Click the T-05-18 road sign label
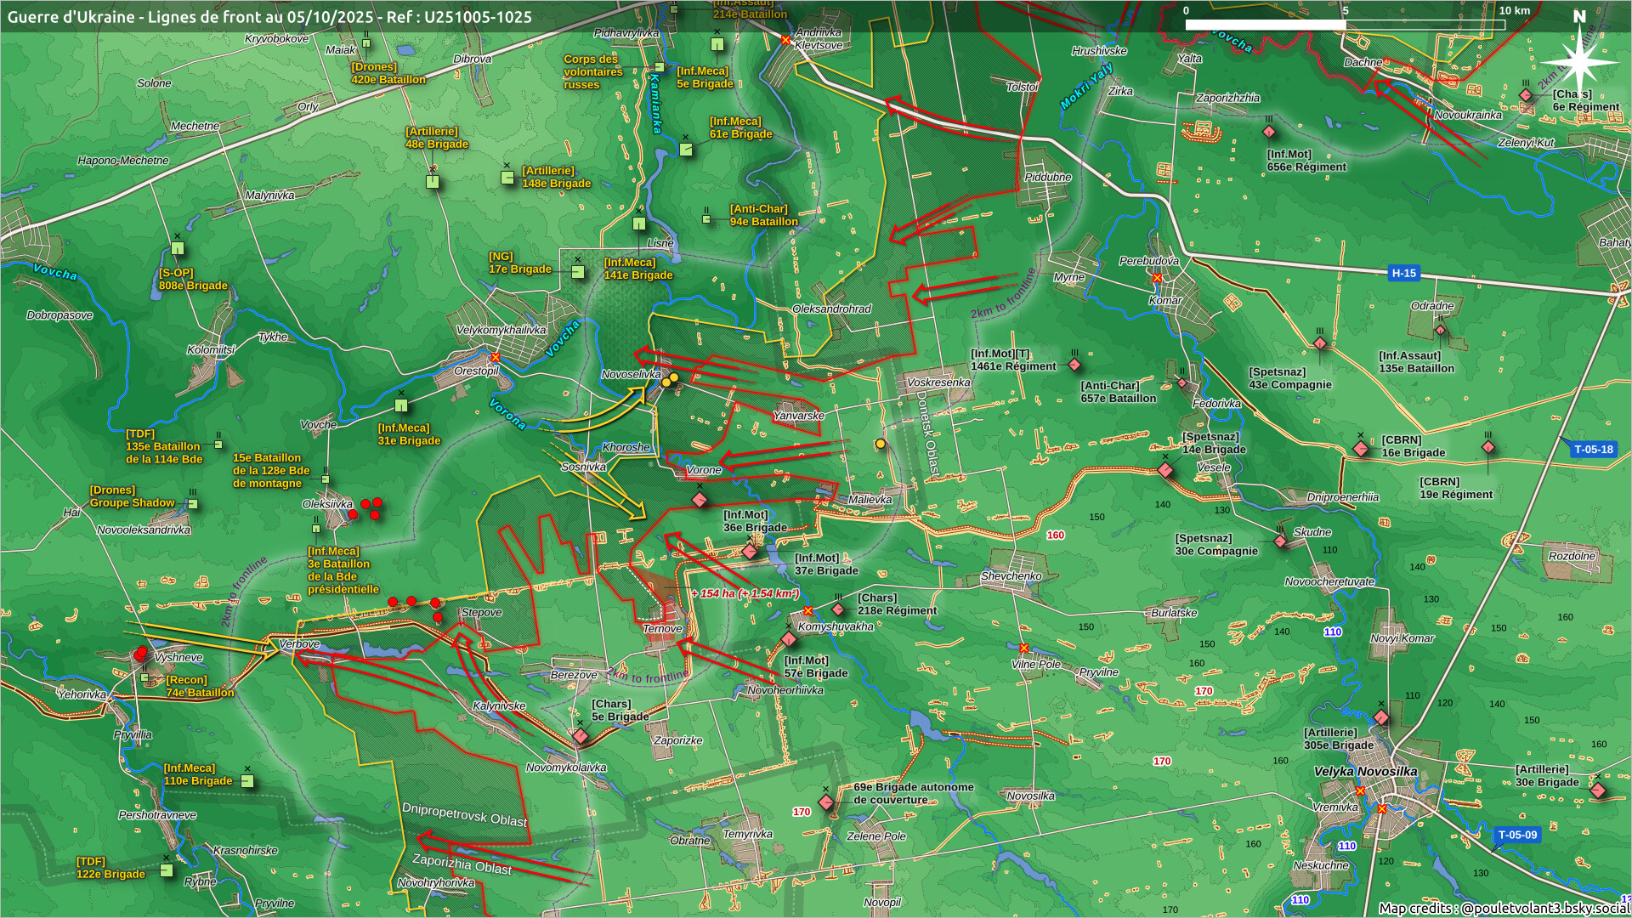The image size is (1632, 918). pos(1592,450)
